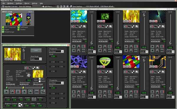This screenshot has width=177, height=109.
Task: Open the Mix mode dropdown beside laser beams layer
Action: [x=170, y=52]
